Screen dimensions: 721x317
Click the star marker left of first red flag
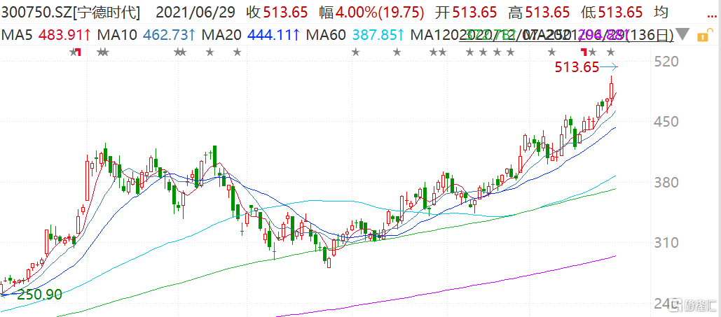[73, 52]
